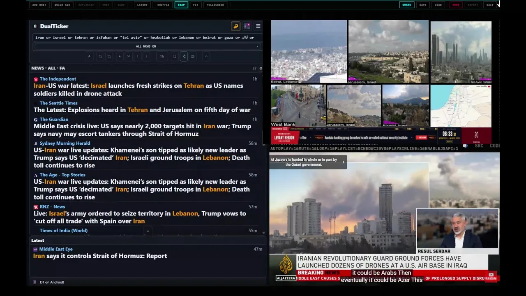Viewport: 526px width, 296px height.
Task: Click the Al Jazeera logo in video
Action: pos(286,268)
